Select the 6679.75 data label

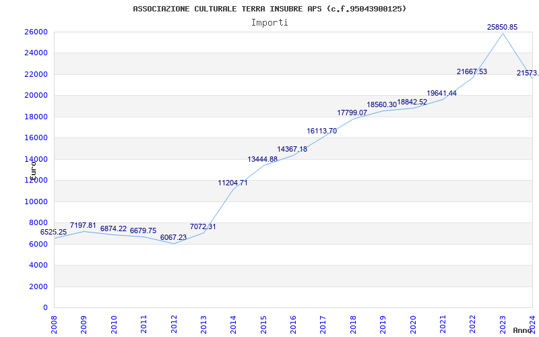(143, 231)
